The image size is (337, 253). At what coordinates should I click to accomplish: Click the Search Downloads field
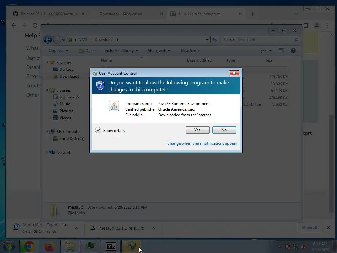260,40
